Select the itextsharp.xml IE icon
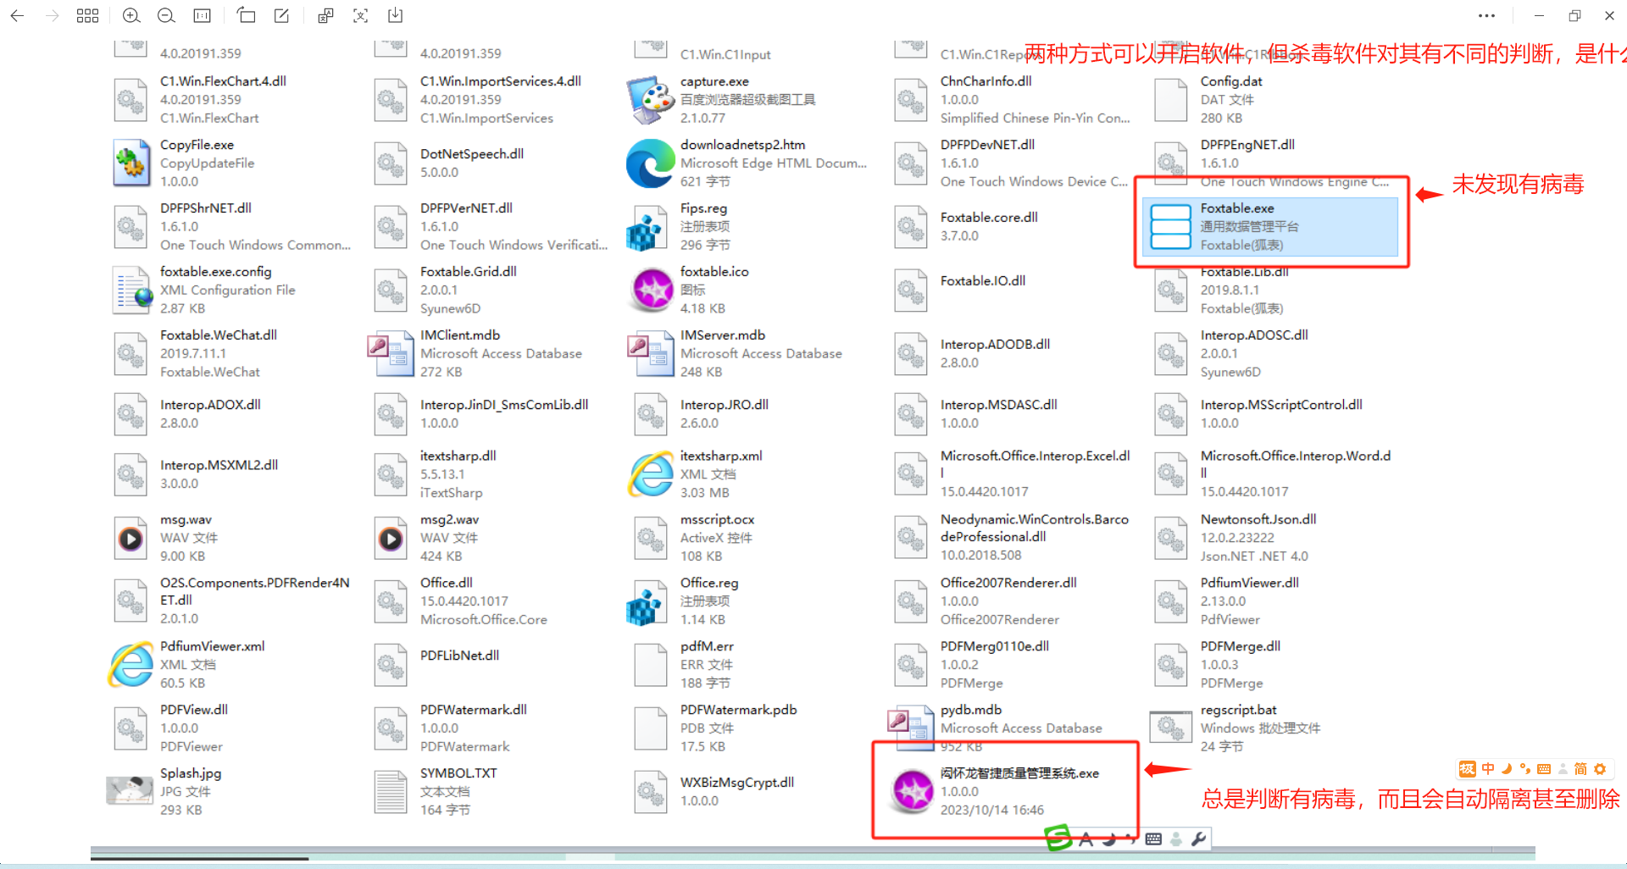 click(x=651, y=474)
